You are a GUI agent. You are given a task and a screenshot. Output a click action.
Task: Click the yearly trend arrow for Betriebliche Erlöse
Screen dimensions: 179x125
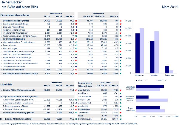tap(121, 21)
